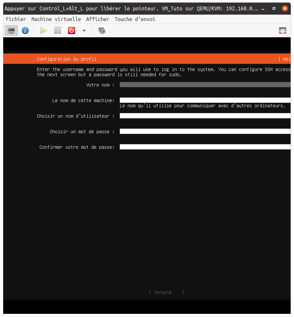Open the Afficher menu
This screenshot has height=317, width=294.
pos(97,19)
